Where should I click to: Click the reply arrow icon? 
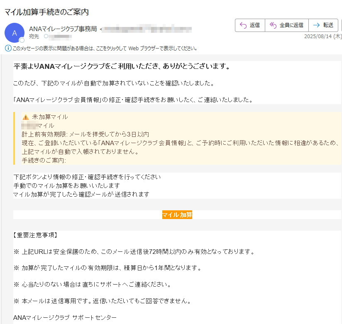pyautogui.click(x=243, y=25)
